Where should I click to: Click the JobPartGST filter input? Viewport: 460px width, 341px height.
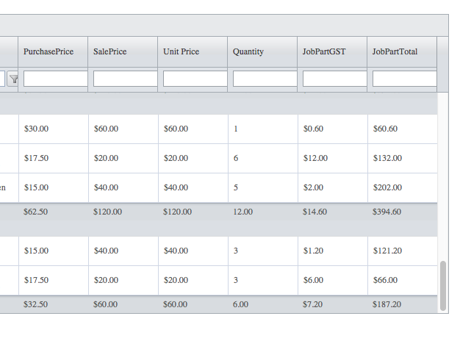pos(334,79)
